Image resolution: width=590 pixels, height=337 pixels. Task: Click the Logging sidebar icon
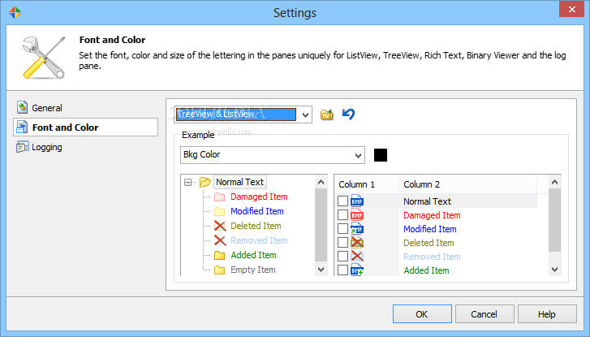click(22, 147)
